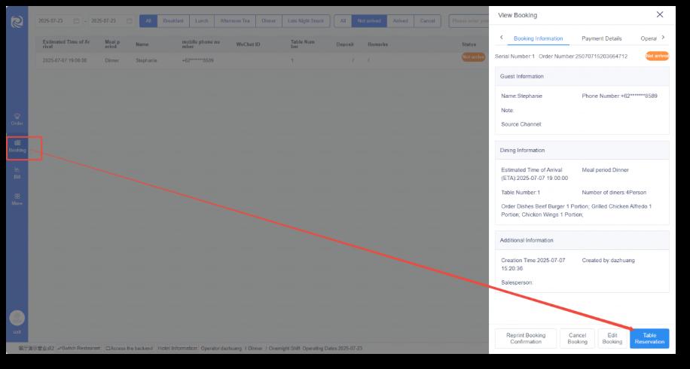Image resolution: width=690 pixels, height=369 pixels.
Task: Filter bookings by Cancel status
Action: 427,21
